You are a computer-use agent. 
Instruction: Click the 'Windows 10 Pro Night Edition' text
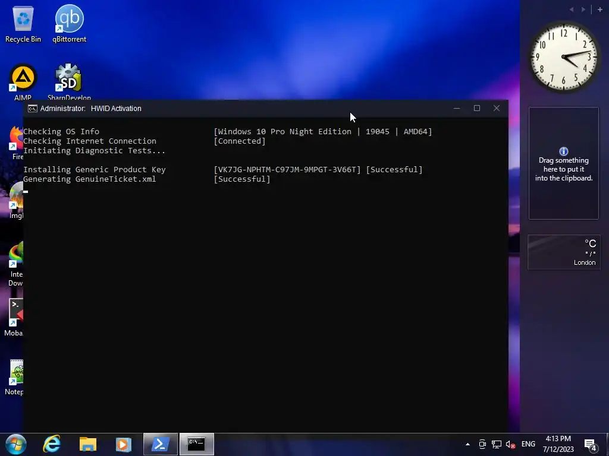coord(284,131)
